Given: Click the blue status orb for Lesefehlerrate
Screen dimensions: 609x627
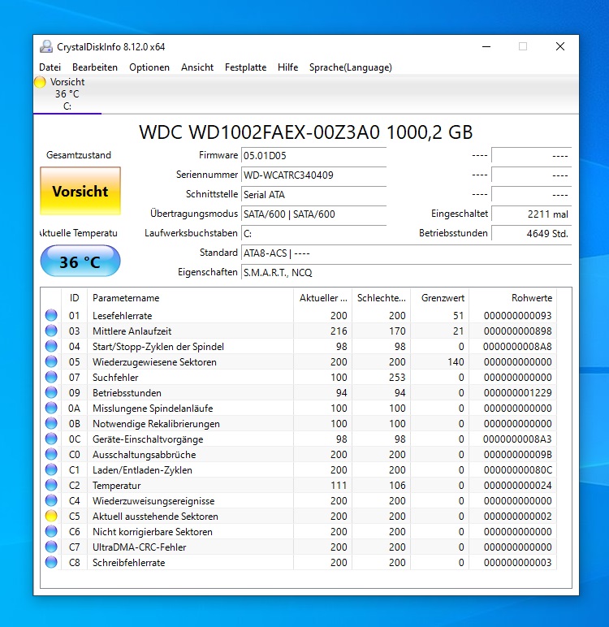Looking at the screenshot, I should [51, 315].
